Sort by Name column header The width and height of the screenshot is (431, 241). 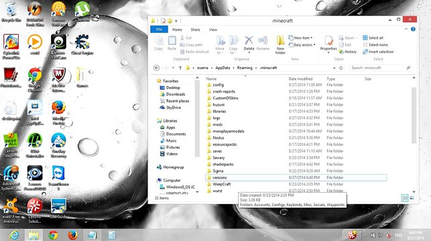coord(211,79)
